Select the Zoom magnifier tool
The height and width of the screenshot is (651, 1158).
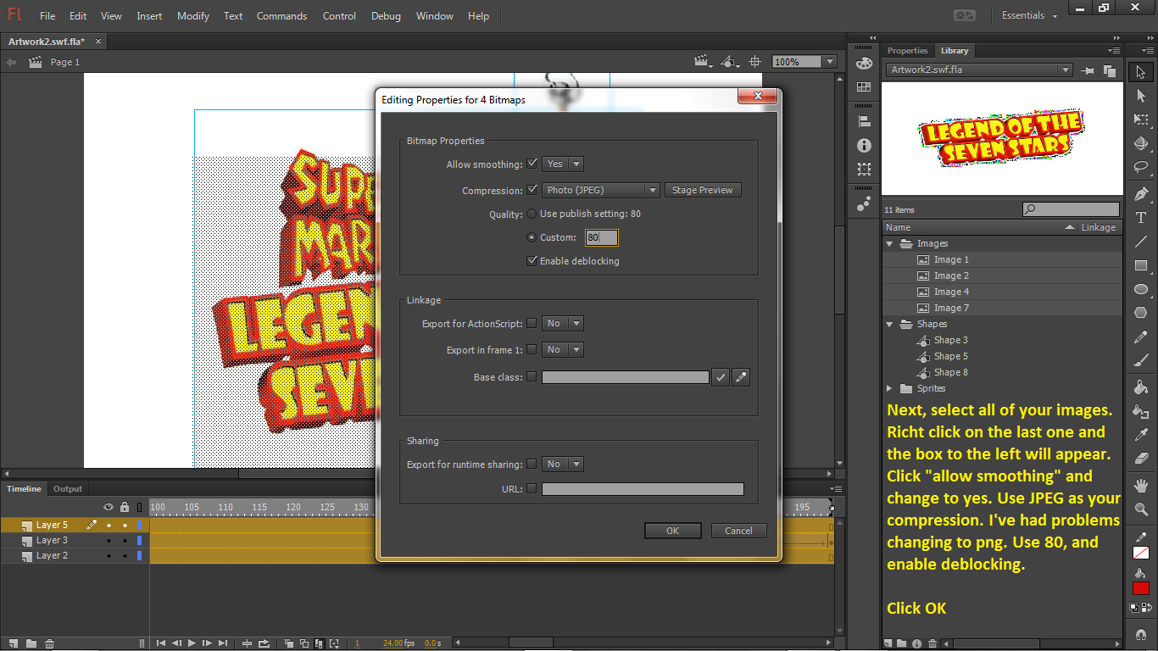(1141, 509)
